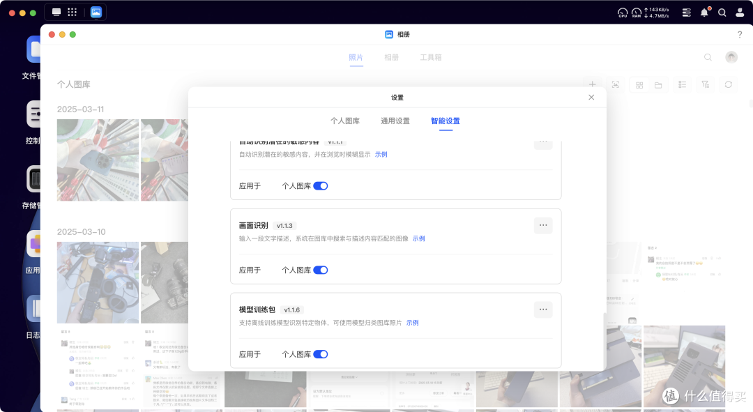Open the CPU monitor icon
Screen dimensions: 753x412
623,13
